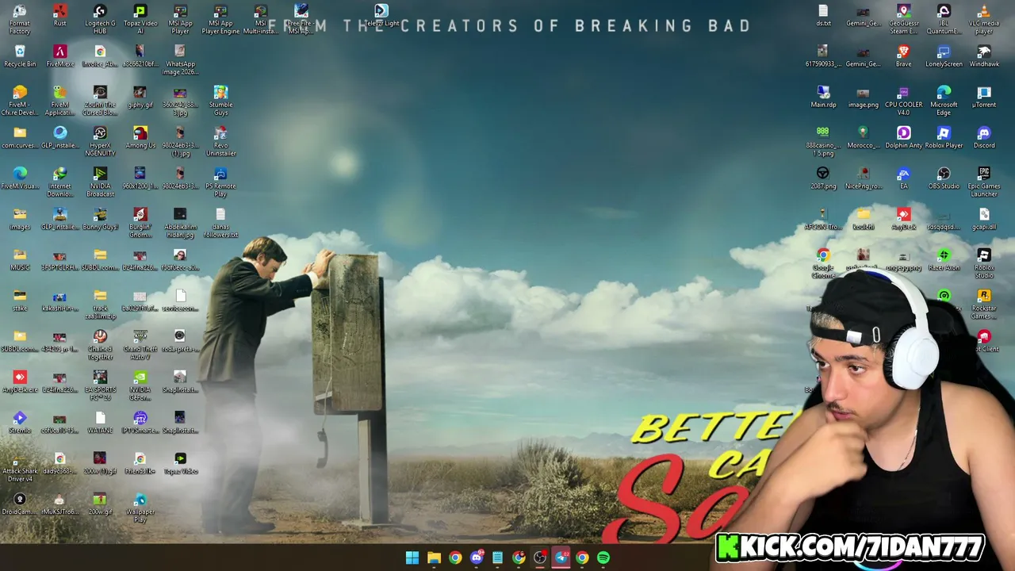This screenshot has width=1015, height=571.
Task: Open PS Remote Play
Action: [220, 182]
